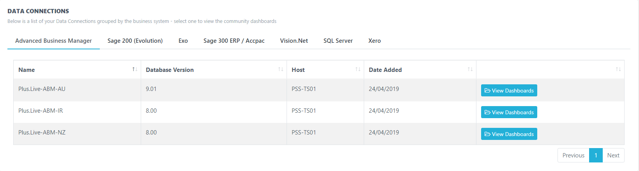Switch to Sage 200 (Evolution) tab

click(x=135, y=41)
